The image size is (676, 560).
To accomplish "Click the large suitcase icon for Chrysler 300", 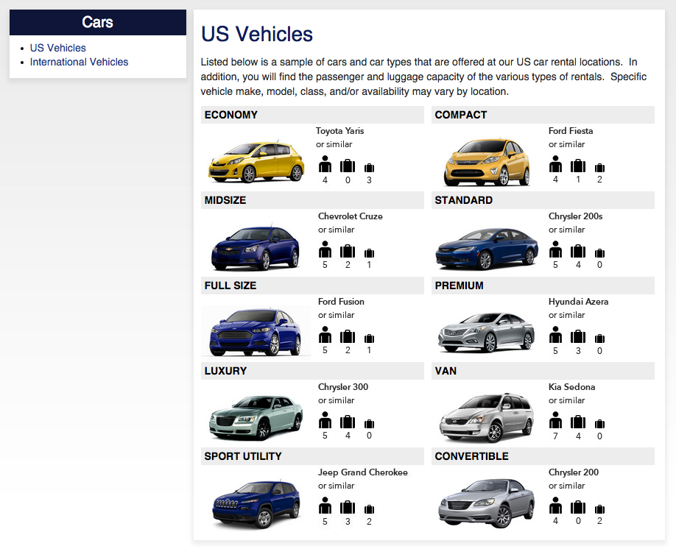I will [x=348, y=422].
